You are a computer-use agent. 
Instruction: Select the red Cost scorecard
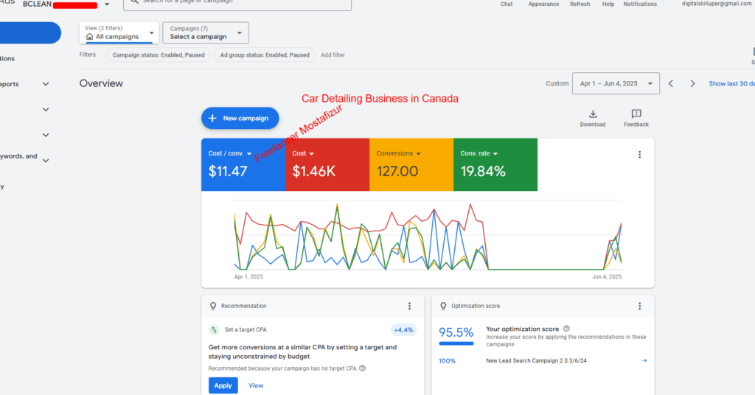point(327,164)
